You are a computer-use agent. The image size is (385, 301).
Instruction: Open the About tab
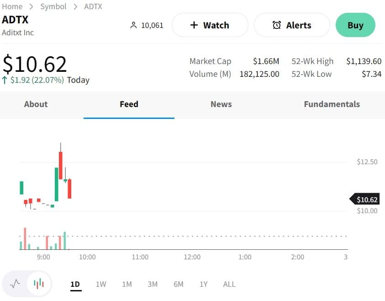(36, 104)
